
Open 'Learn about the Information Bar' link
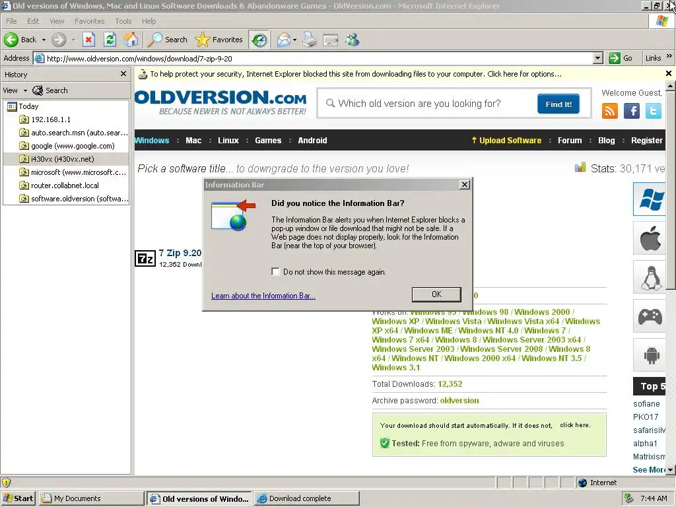(x=263, y=296)
